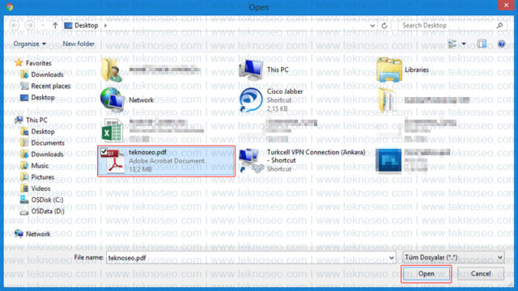The height and width of the screenshot is (291, 518).
Task: Close the Open dialog
Action: (506, 5)
